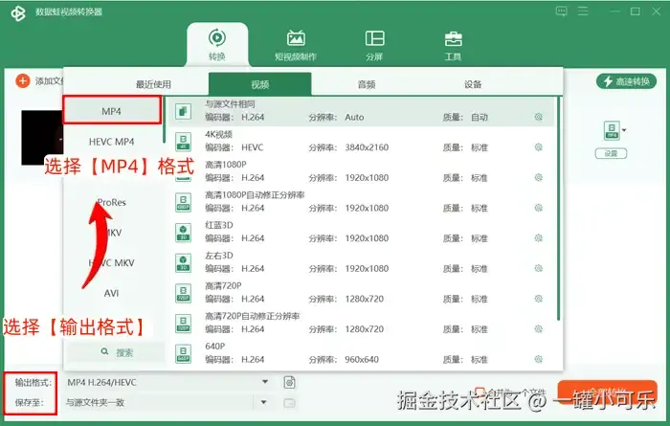
Task: Open settings gear for 高清1080P自动修正分辨率
Action: (538, 208)
